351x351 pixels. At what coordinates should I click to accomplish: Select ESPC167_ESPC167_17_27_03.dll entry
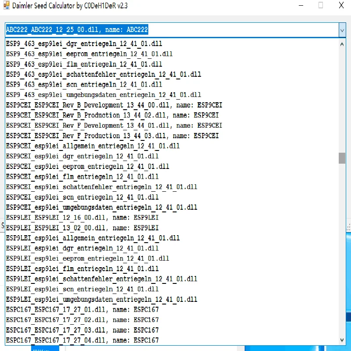coord(172,330)
